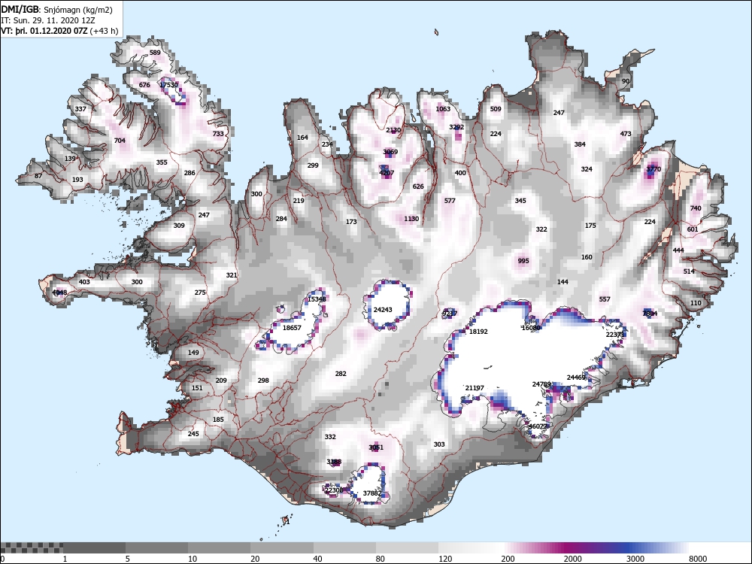Click the snow value '3292'
The image size is (752, 564).
click(456, 127)
